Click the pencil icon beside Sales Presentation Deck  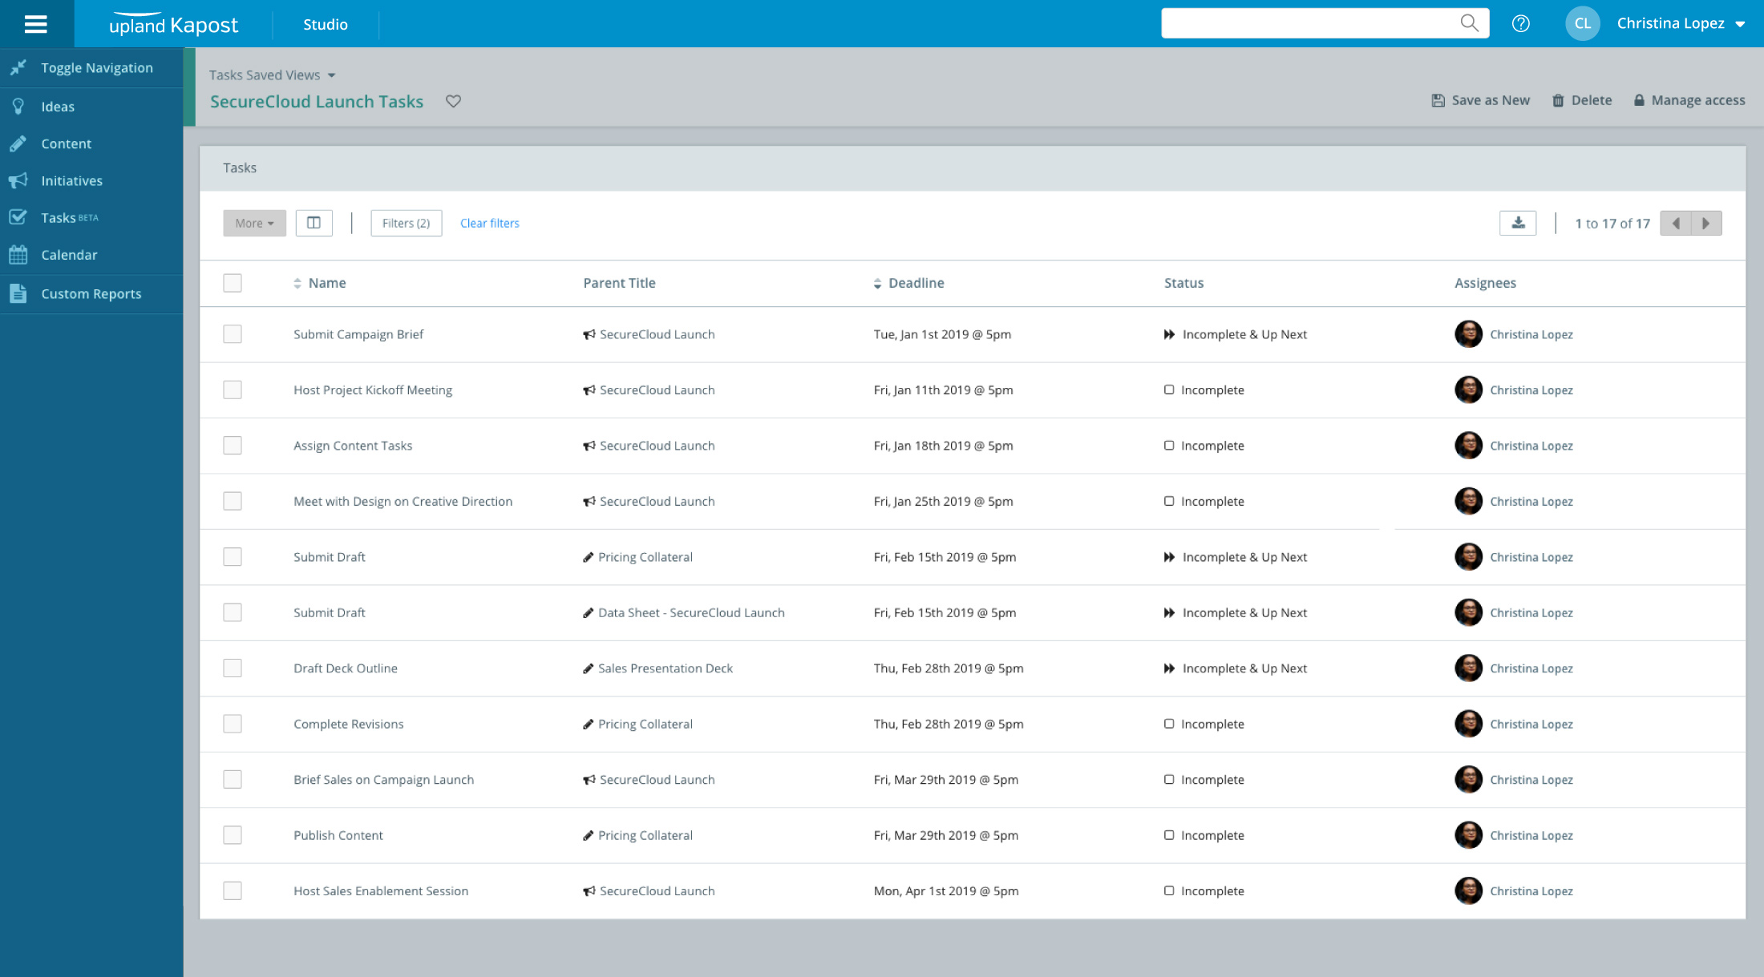pyautogui.click(x=588, y=668)
